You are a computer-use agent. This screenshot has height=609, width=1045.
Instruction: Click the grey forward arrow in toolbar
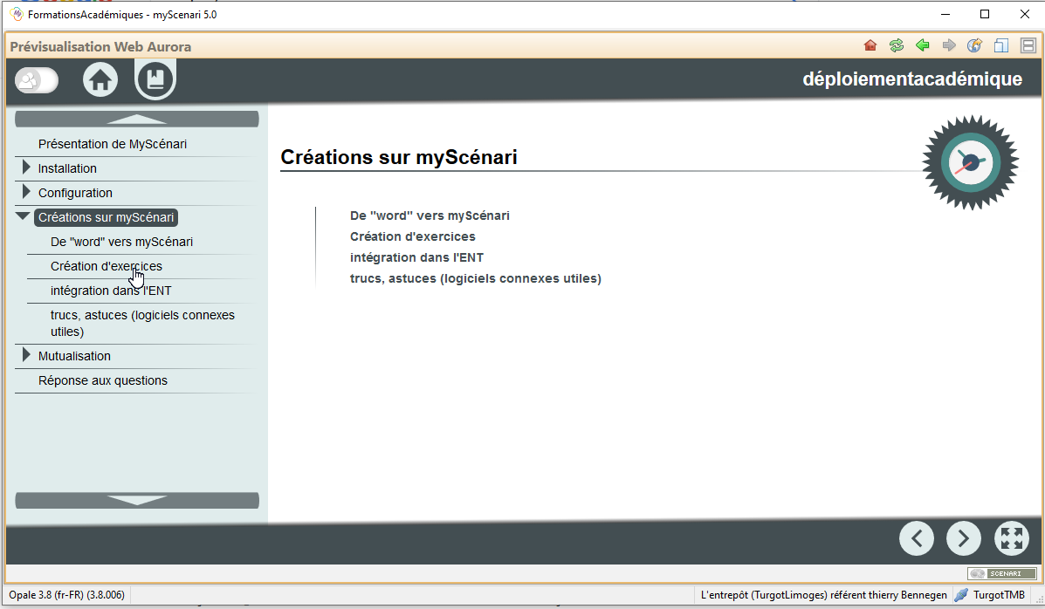pyautogui.click(x=949, y=45)
